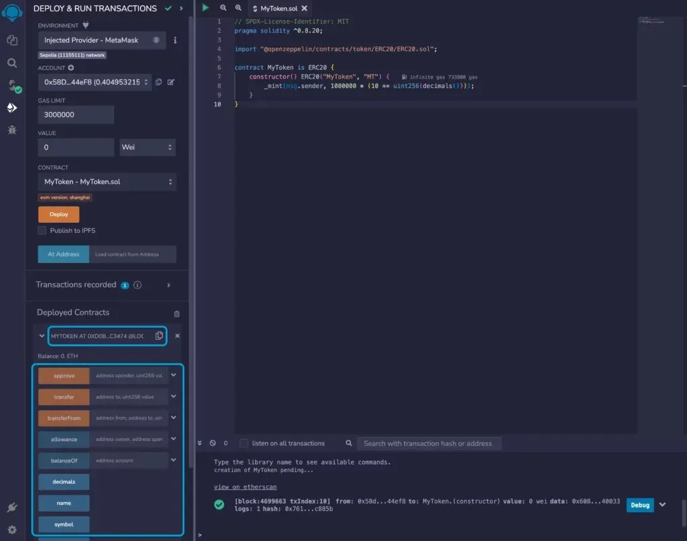Open the Plugin Manager plug icon

12,507
